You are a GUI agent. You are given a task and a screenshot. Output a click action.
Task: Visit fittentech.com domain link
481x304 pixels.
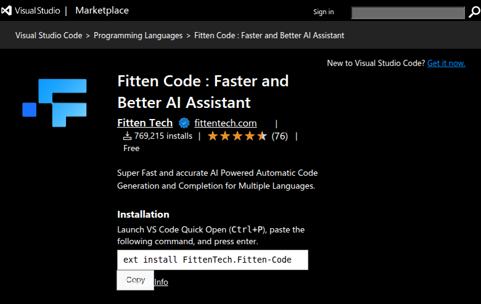click(x=226, y=123)
